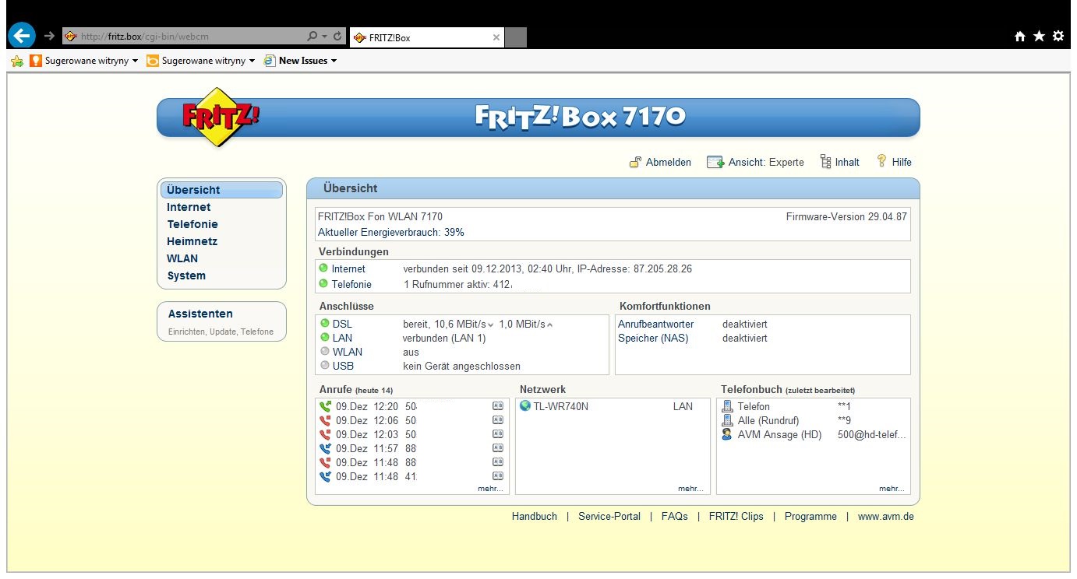1077x579 pixels.
Task: Click the FRITZ! logo in the page header
Action: coord(221,117)
